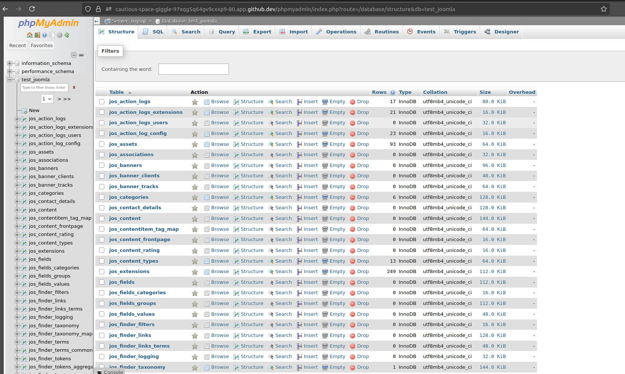Check the jos_action_logs row checkbox

pyautogui.click(x=102, y=101)
